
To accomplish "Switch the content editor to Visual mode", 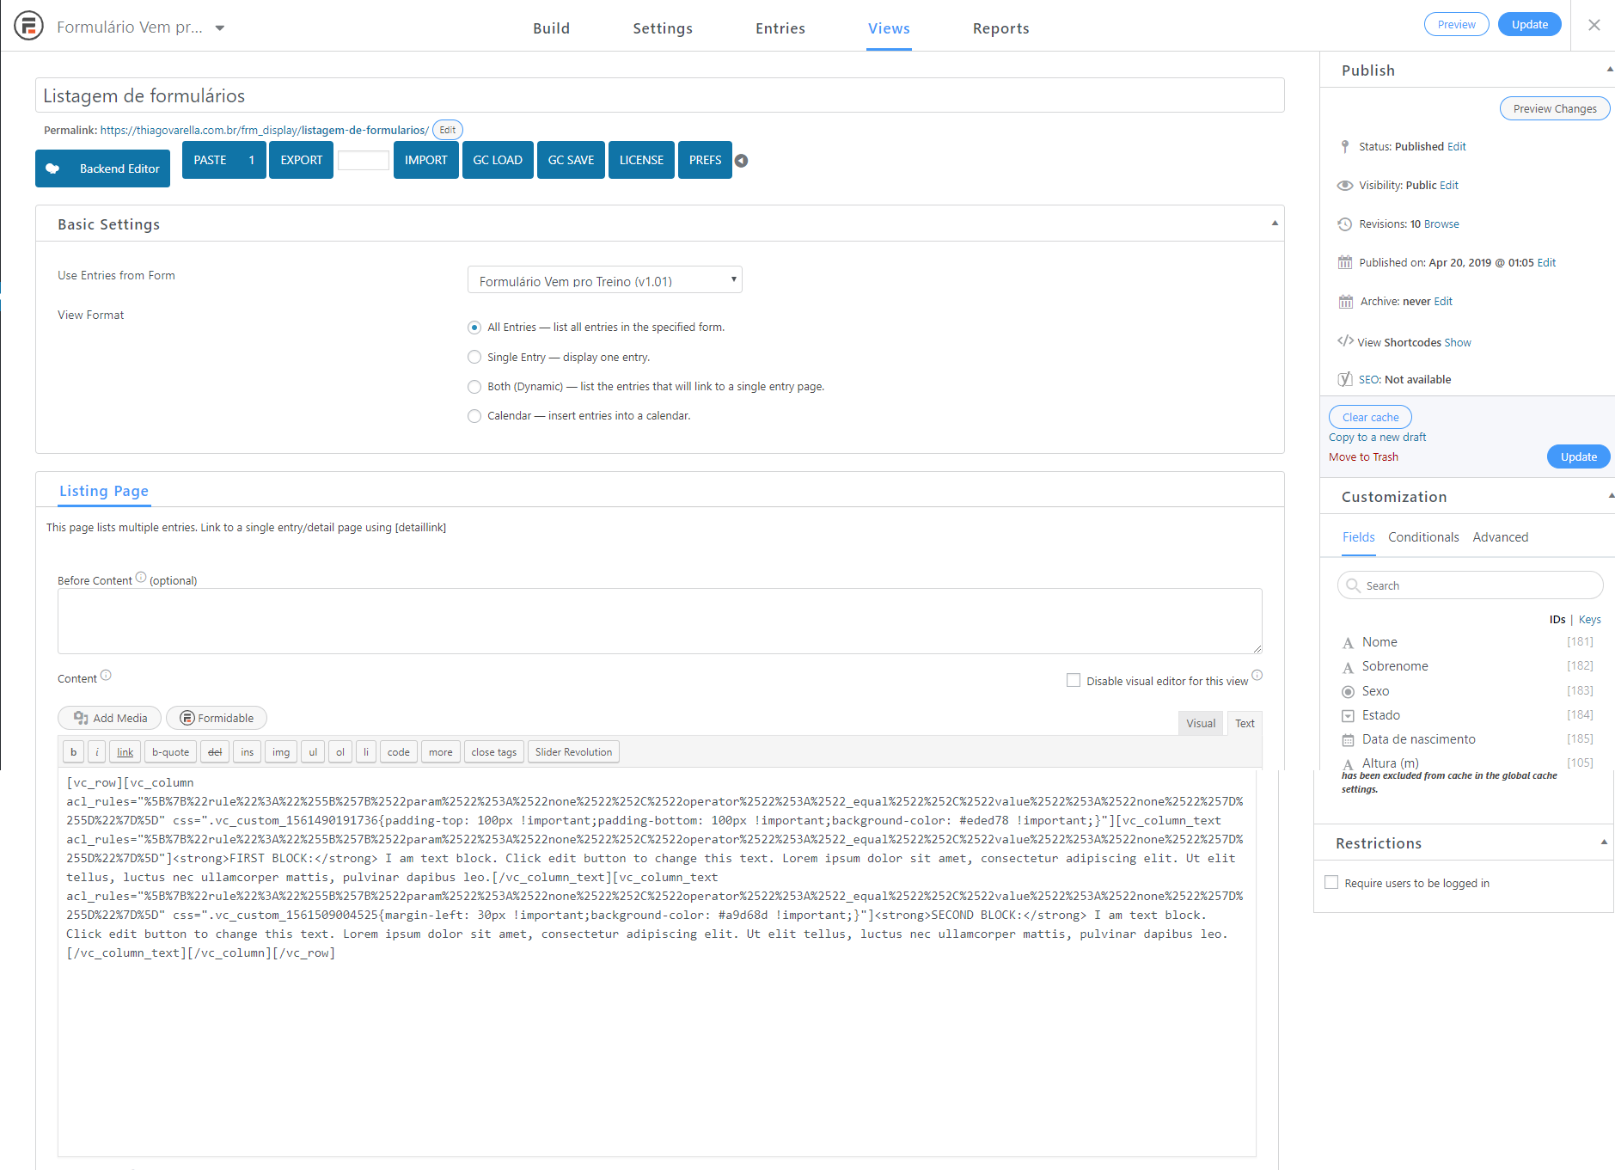I will point(1201,723).
